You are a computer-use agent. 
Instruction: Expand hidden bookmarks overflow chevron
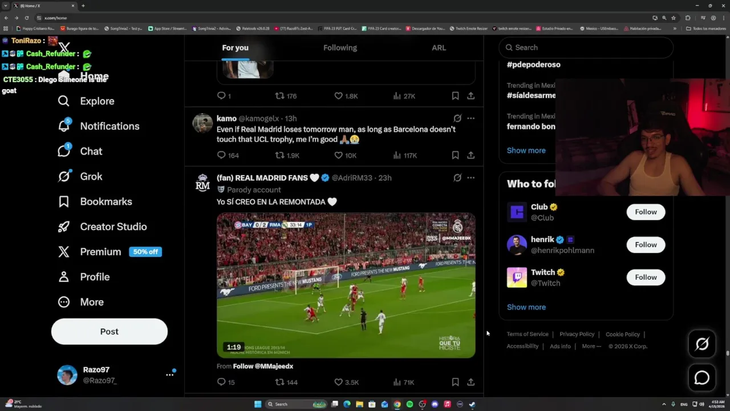click(x=675, y=29)
